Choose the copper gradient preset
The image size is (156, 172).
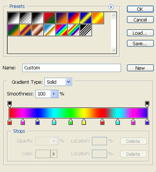tap(37, 30)
